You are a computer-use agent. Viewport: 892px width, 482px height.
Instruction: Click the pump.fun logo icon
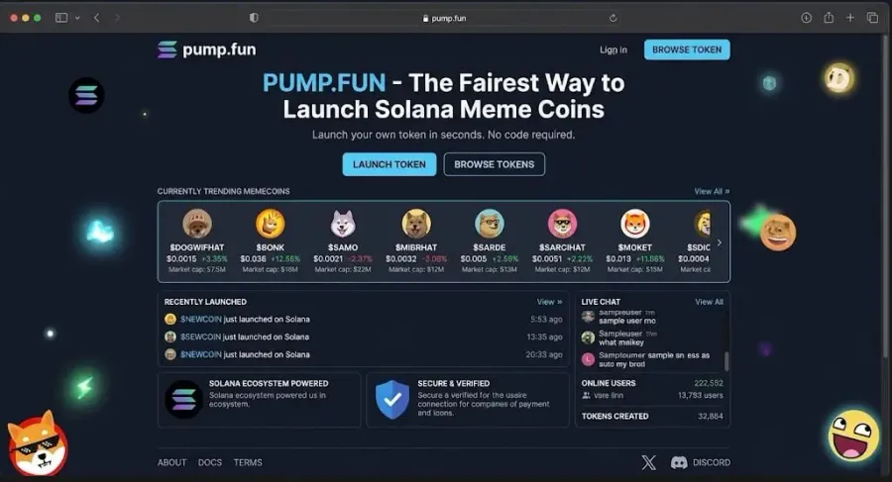(167, 49)
